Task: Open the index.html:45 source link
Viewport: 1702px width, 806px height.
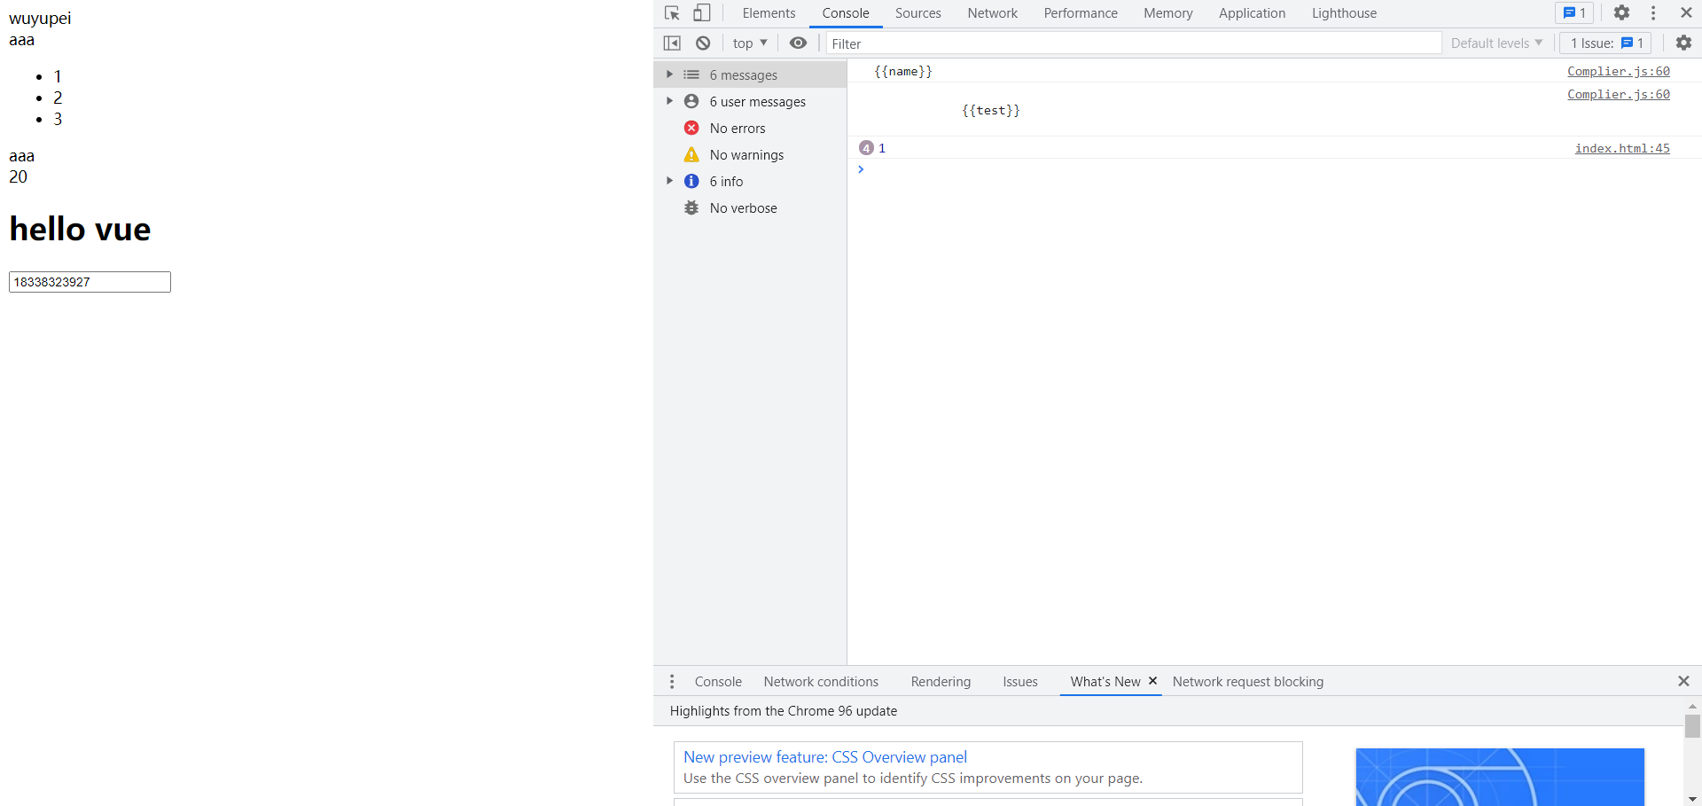Action: coord(1622,148)
